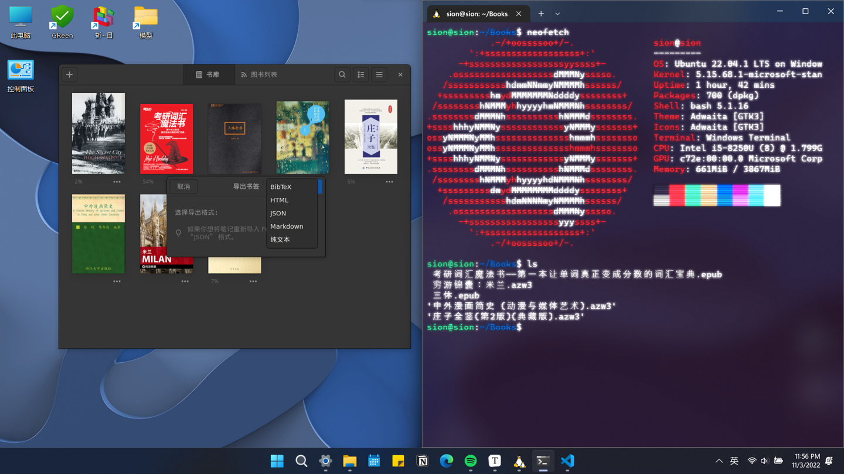Switch to the 图书列表 tab

tap(259, 74)
